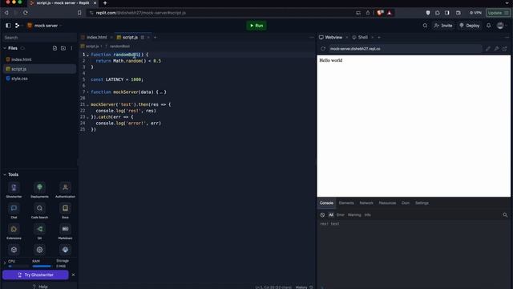513x289 pixels.
Task: Filter console by Error
Action: click(x=341, y=215)
